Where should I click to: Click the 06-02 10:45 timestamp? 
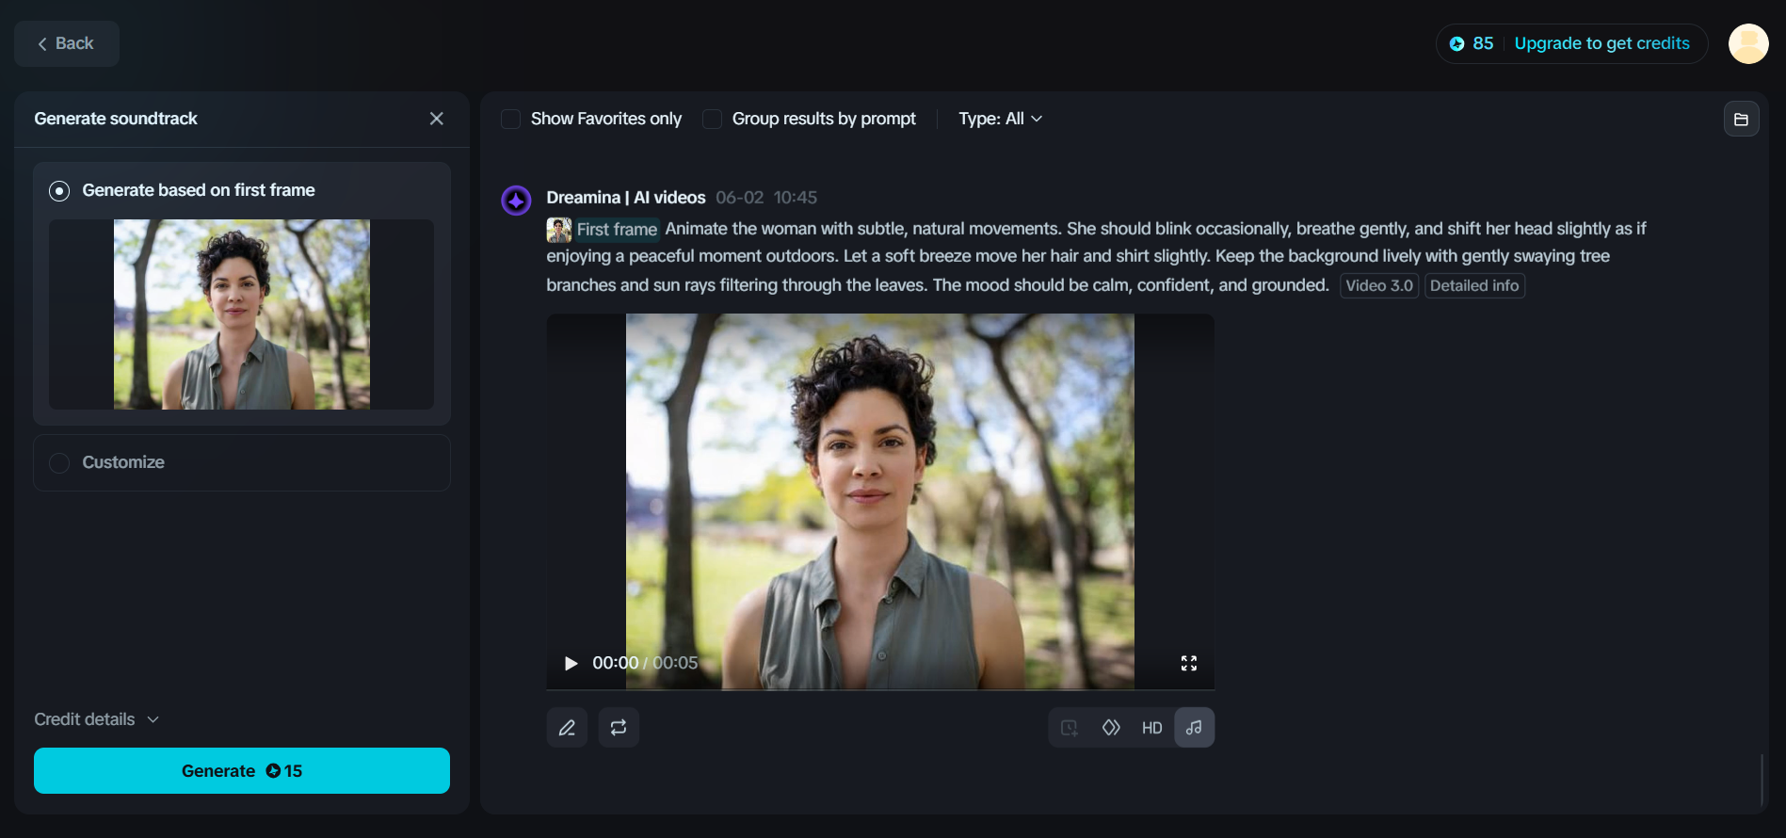(x=766, y=198)
